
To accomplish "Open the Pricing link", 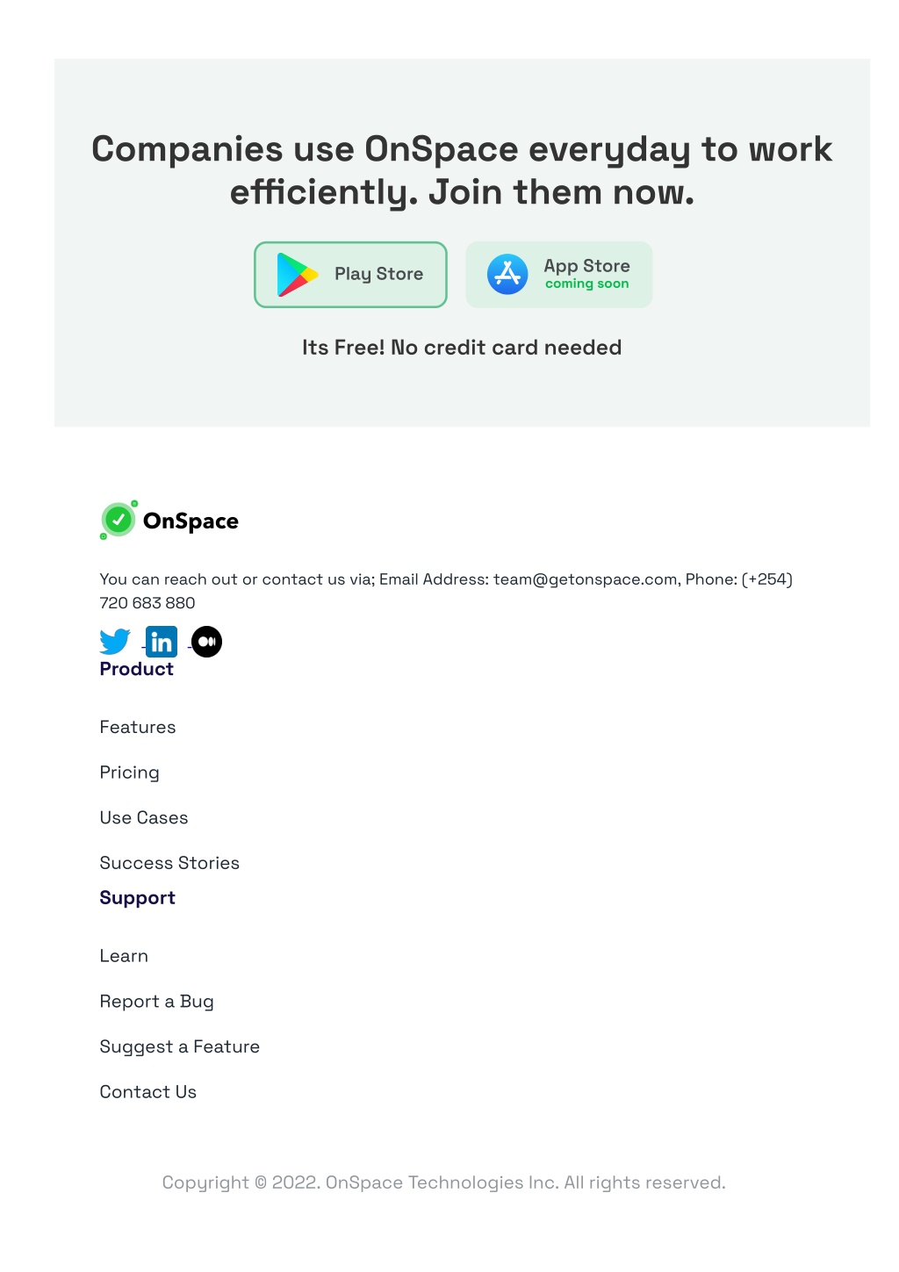I will (x=130, y=773).
